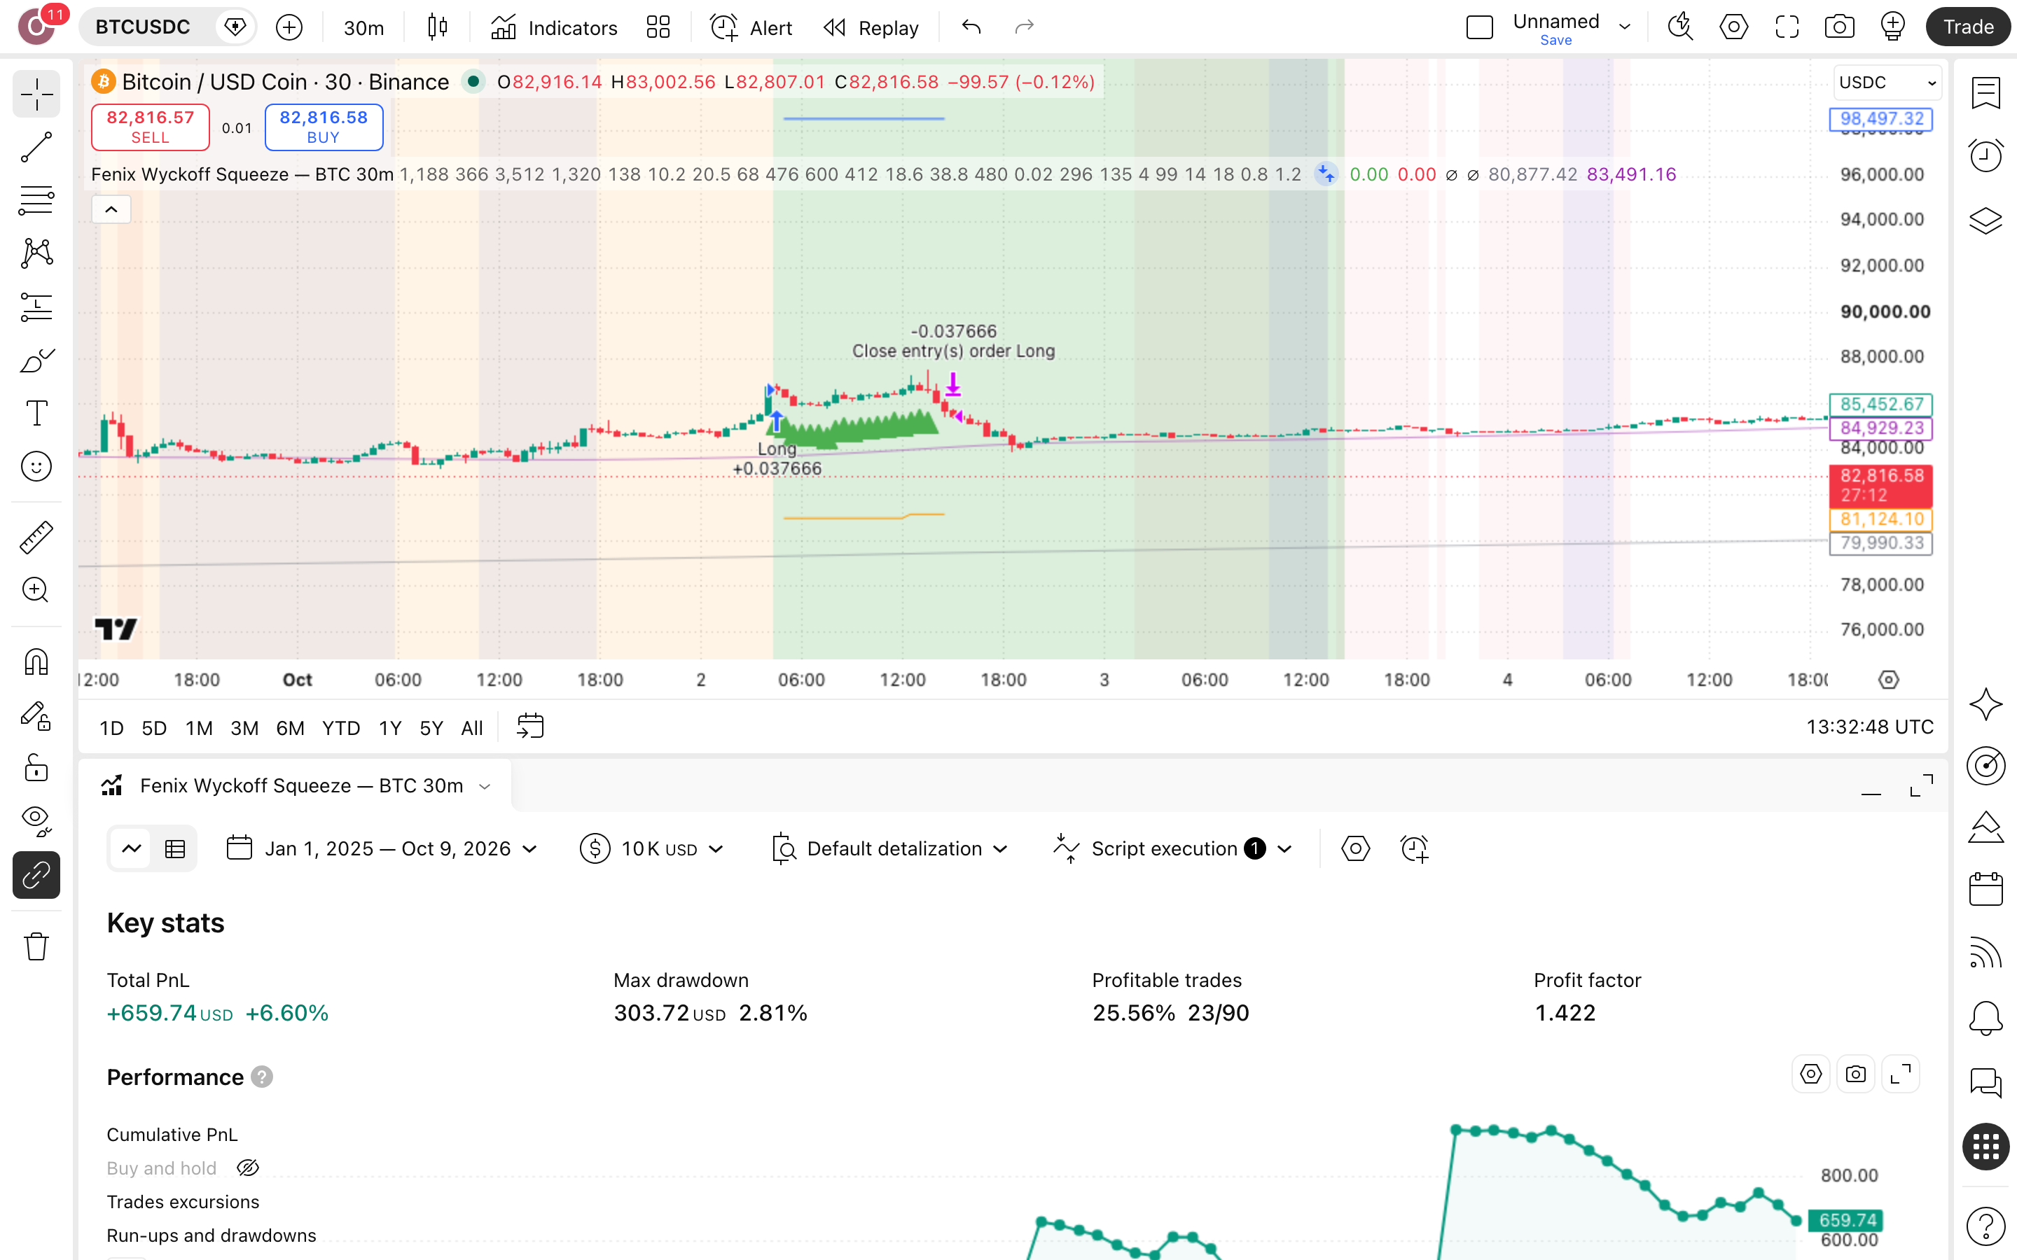
Task: Switch strategy report to table view
Action: (175, 848)
